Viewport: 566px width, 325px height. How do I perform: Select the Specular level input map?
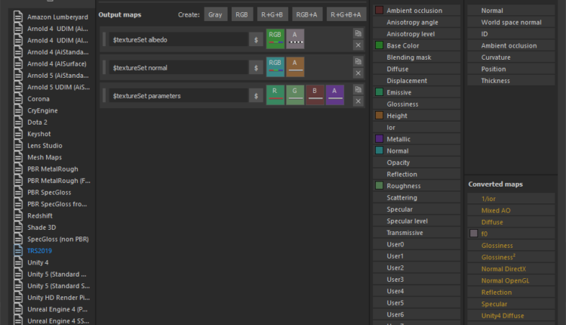pos(417,221)
